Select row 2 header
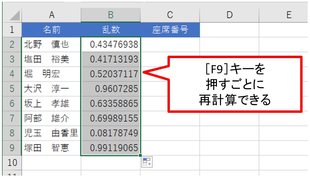The width and height of the screenshot is (310, 178). click(12, 44)
